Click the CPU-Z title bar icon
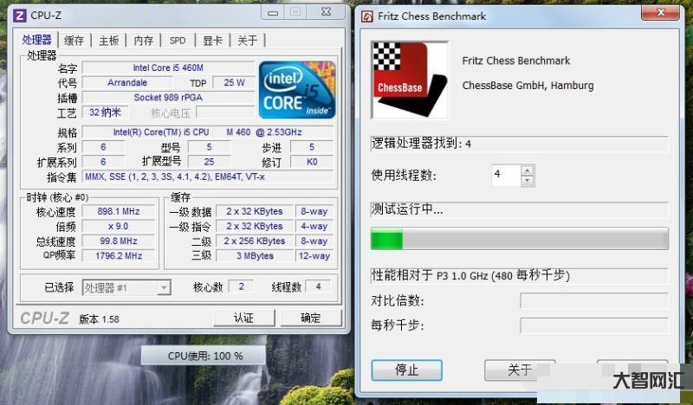 tap(19, 16)
